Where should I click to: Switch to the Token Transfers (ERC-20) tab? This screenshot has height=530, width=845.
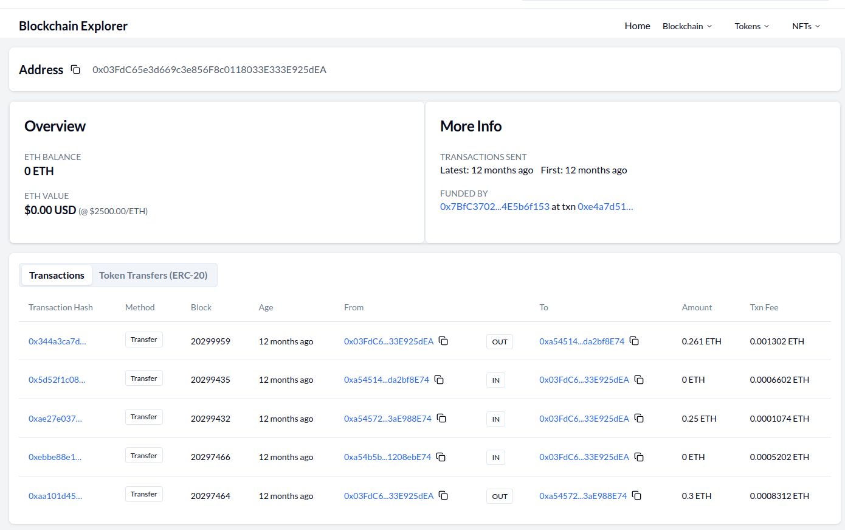[x=154, y=275]
